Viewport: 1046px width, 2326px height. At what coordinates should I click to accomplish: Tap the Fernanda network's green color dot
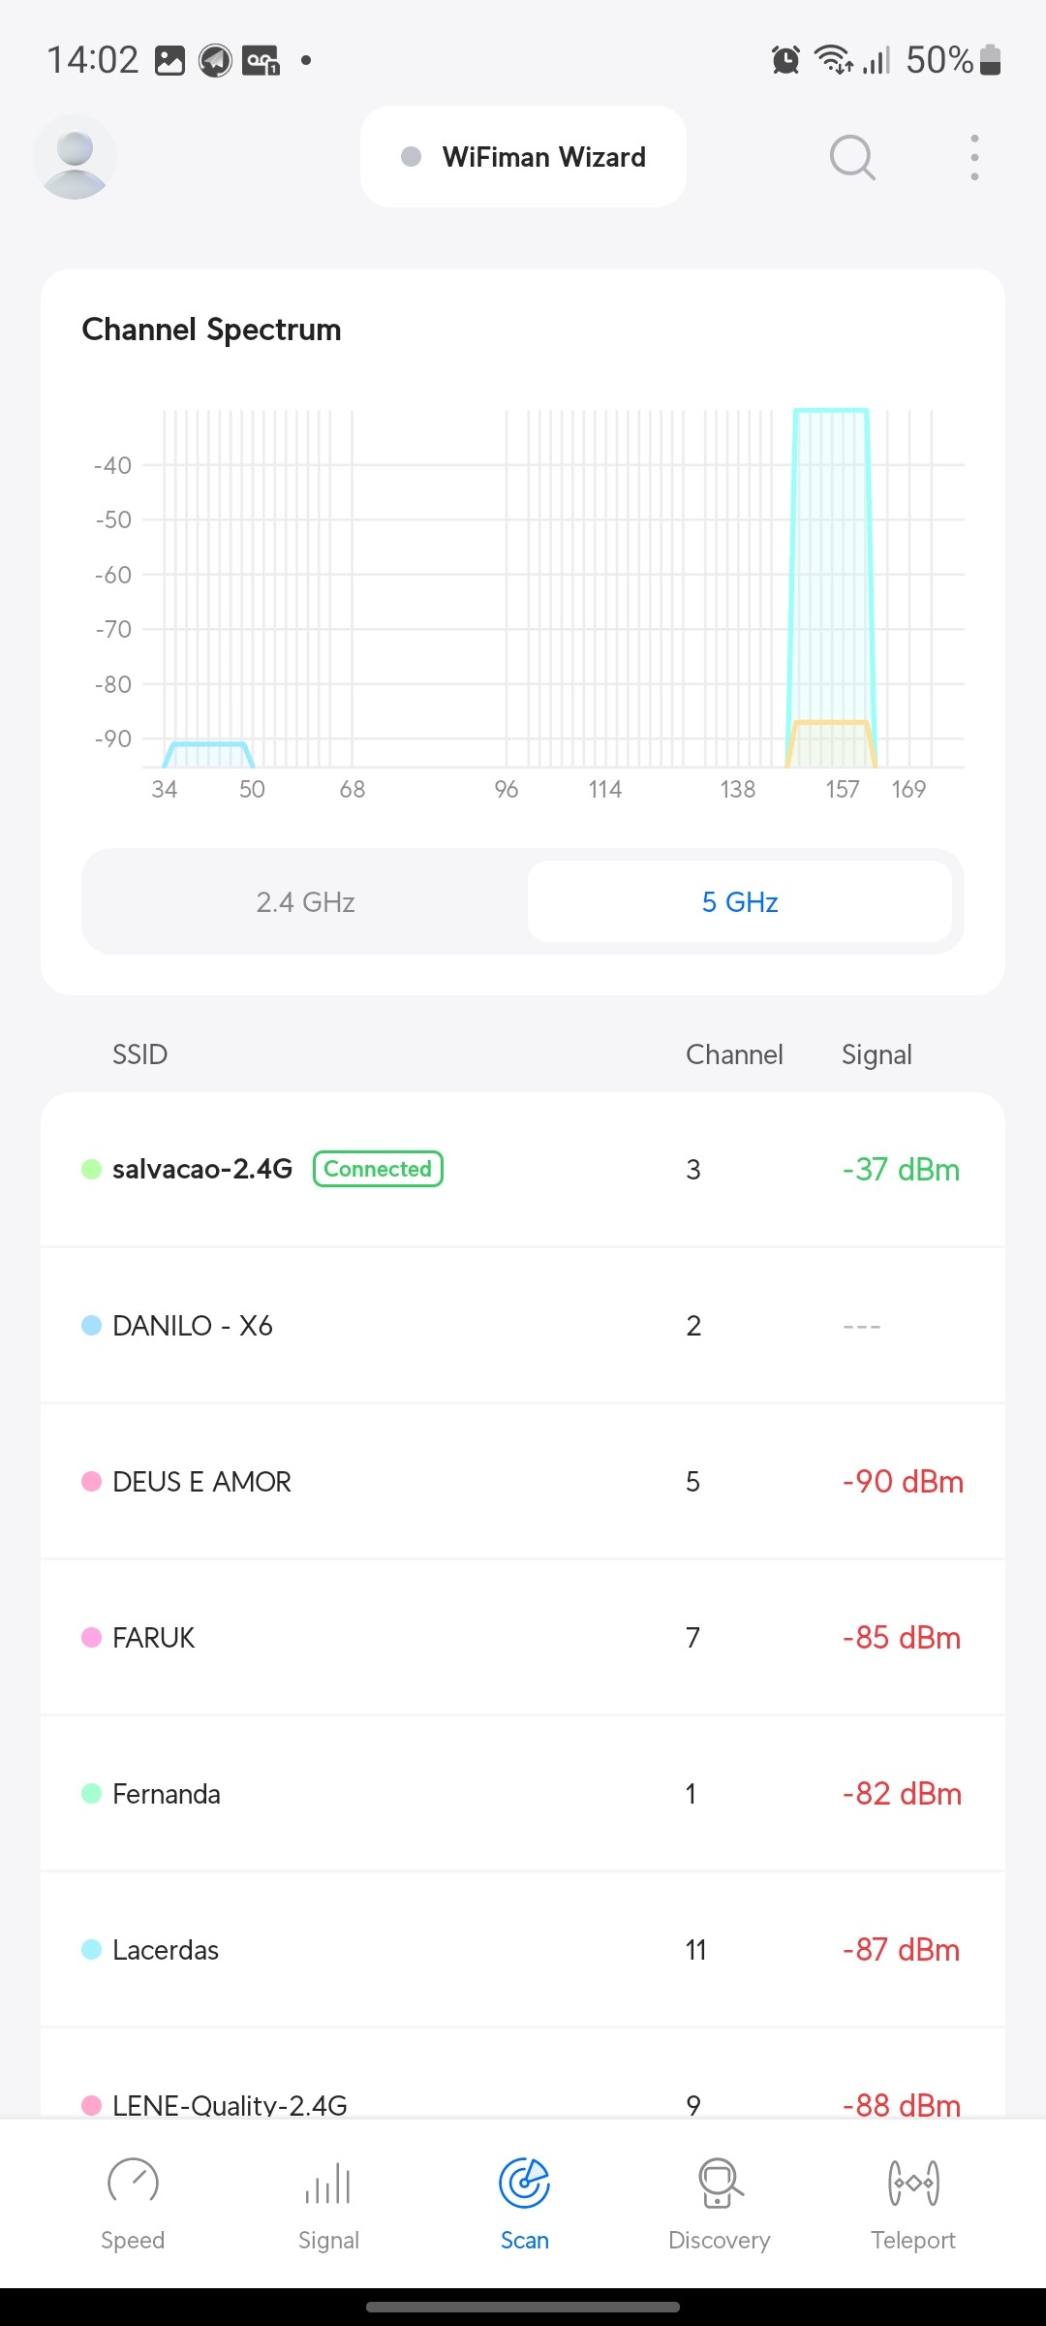pyautogui.click(x=92, y=1794)
